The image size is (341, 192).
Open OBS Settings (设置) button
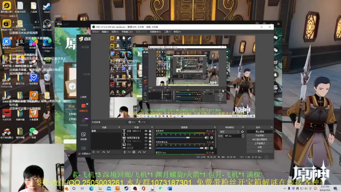[x=260, y=147]
